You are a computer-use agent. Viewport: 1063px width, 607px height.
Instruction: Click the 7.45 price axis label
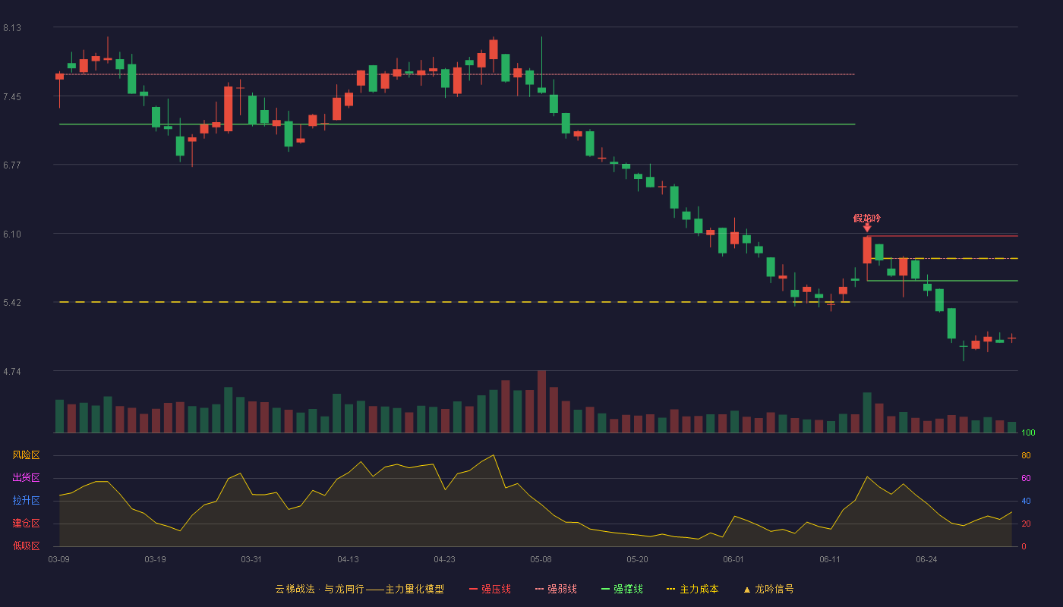12,97
